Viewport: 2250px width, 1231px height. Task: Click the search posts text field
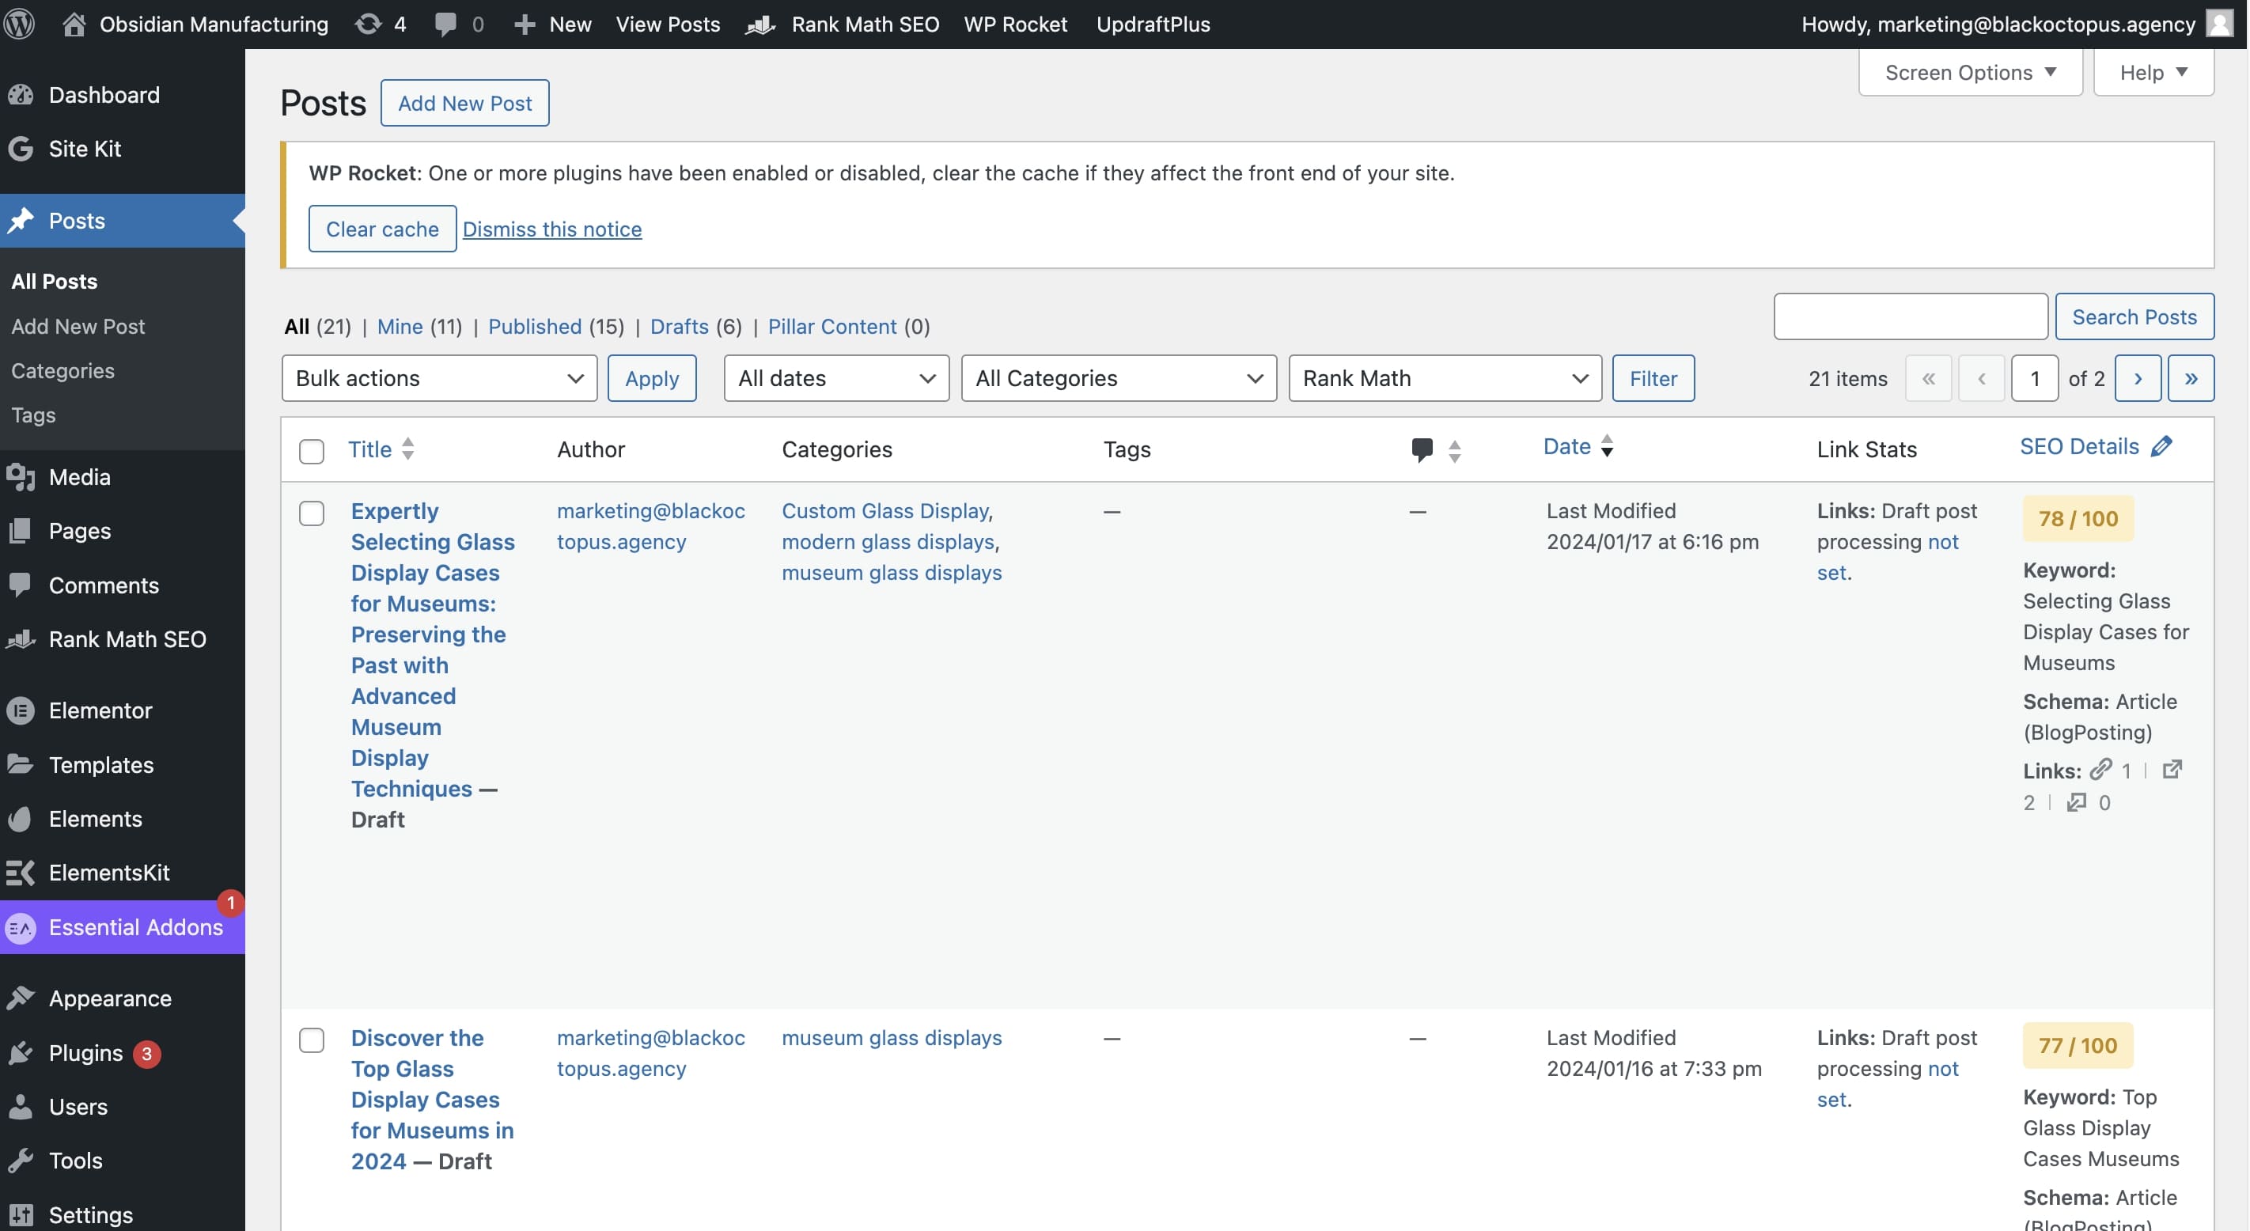point(1909,316)
